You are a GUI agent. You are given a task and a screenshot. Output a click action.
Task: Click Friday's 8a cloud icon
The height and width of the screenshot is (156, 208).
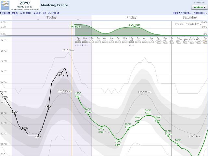tap(118, 41)
